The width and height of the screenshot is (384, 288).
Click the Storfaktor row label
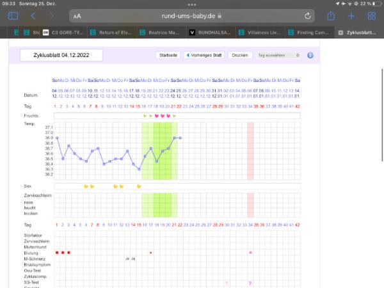[x=33, y=236]
